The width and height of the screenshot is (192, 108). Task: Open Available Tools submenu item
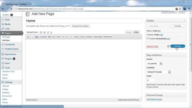coord(8,71)
